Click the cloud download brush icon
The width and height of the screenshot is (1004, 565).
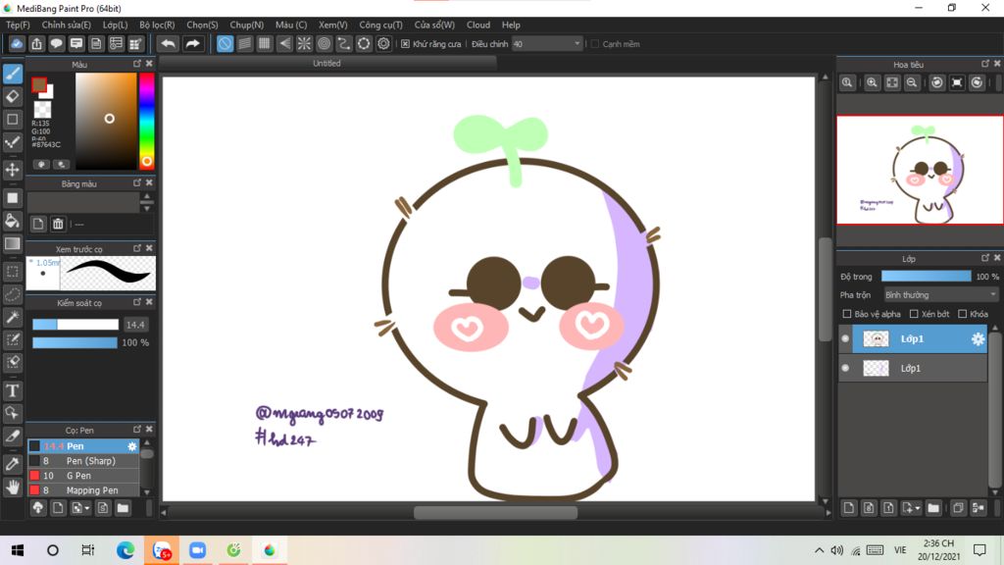click(x=38, y=508)
